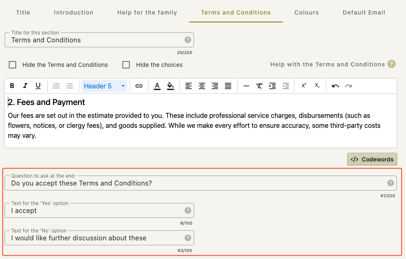Open the Codewords button

click(x=372, y=159)
